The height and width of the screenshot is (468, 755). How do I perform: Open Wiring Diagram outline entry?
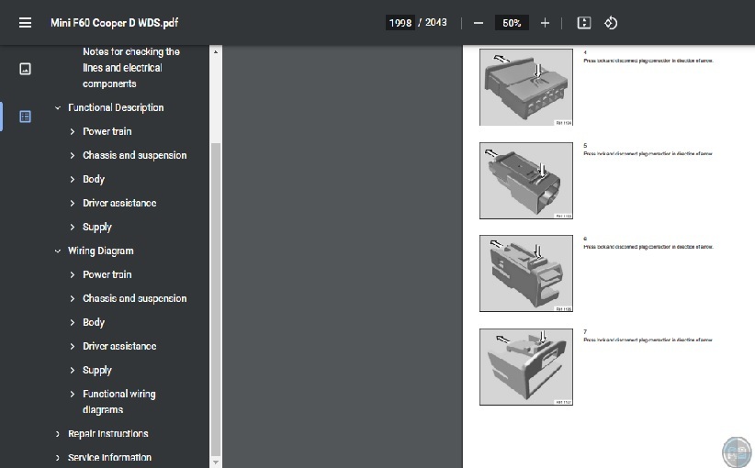click(x=101, y=251)
